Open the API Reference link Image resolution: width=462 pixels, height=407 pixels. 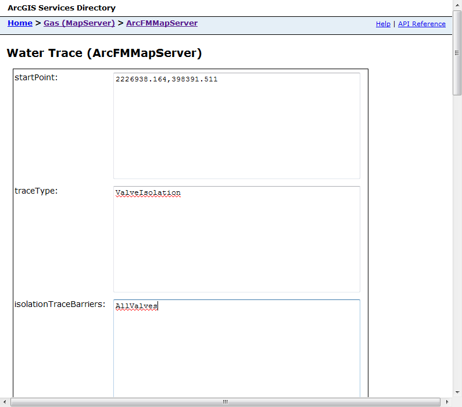point(422,24)
